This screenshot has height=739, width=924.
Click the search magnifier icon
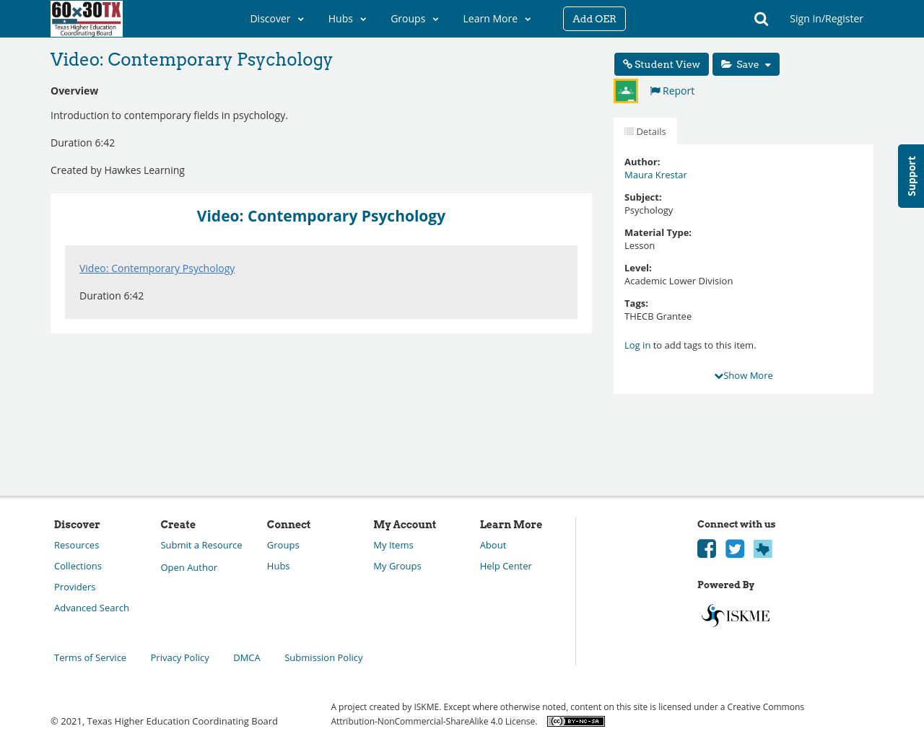(x=761, y=19)
